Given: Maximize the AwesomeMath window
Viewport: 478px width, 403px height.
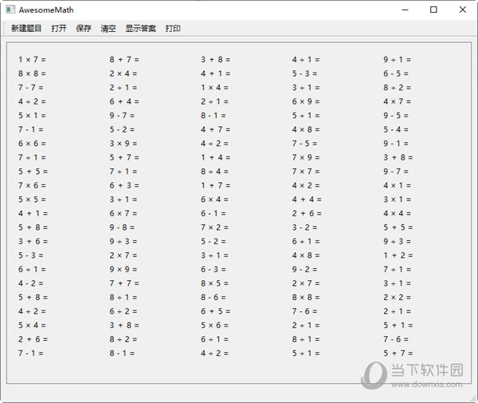Looking at the screenshot, I should 433,10.
